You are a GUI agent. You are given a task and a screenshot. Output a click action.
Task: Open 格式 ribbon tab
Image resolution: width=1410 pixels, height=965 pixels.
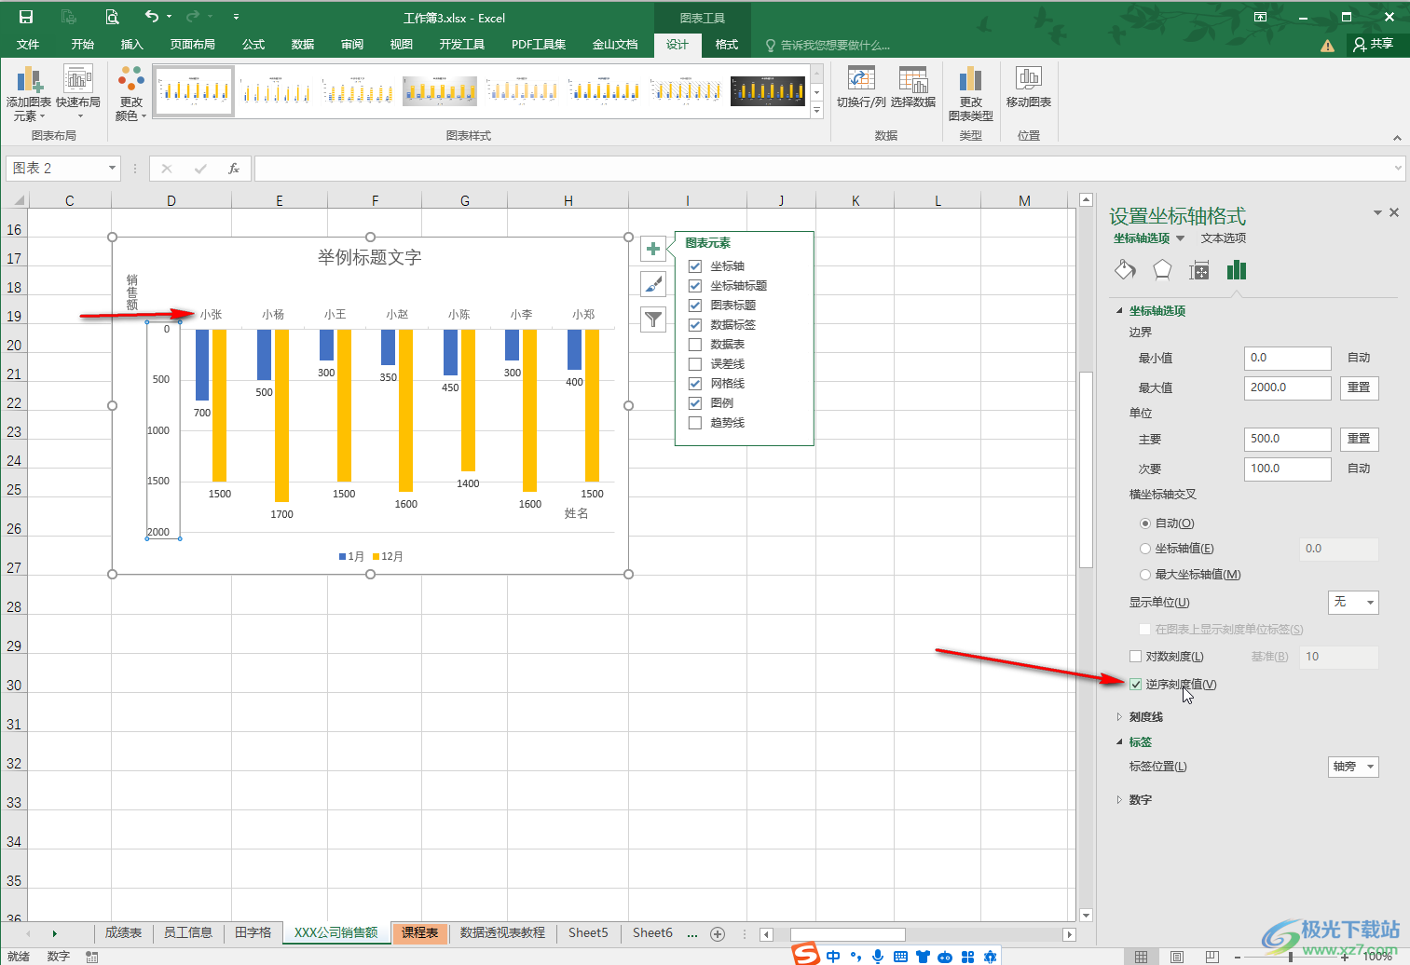(727, 45)
